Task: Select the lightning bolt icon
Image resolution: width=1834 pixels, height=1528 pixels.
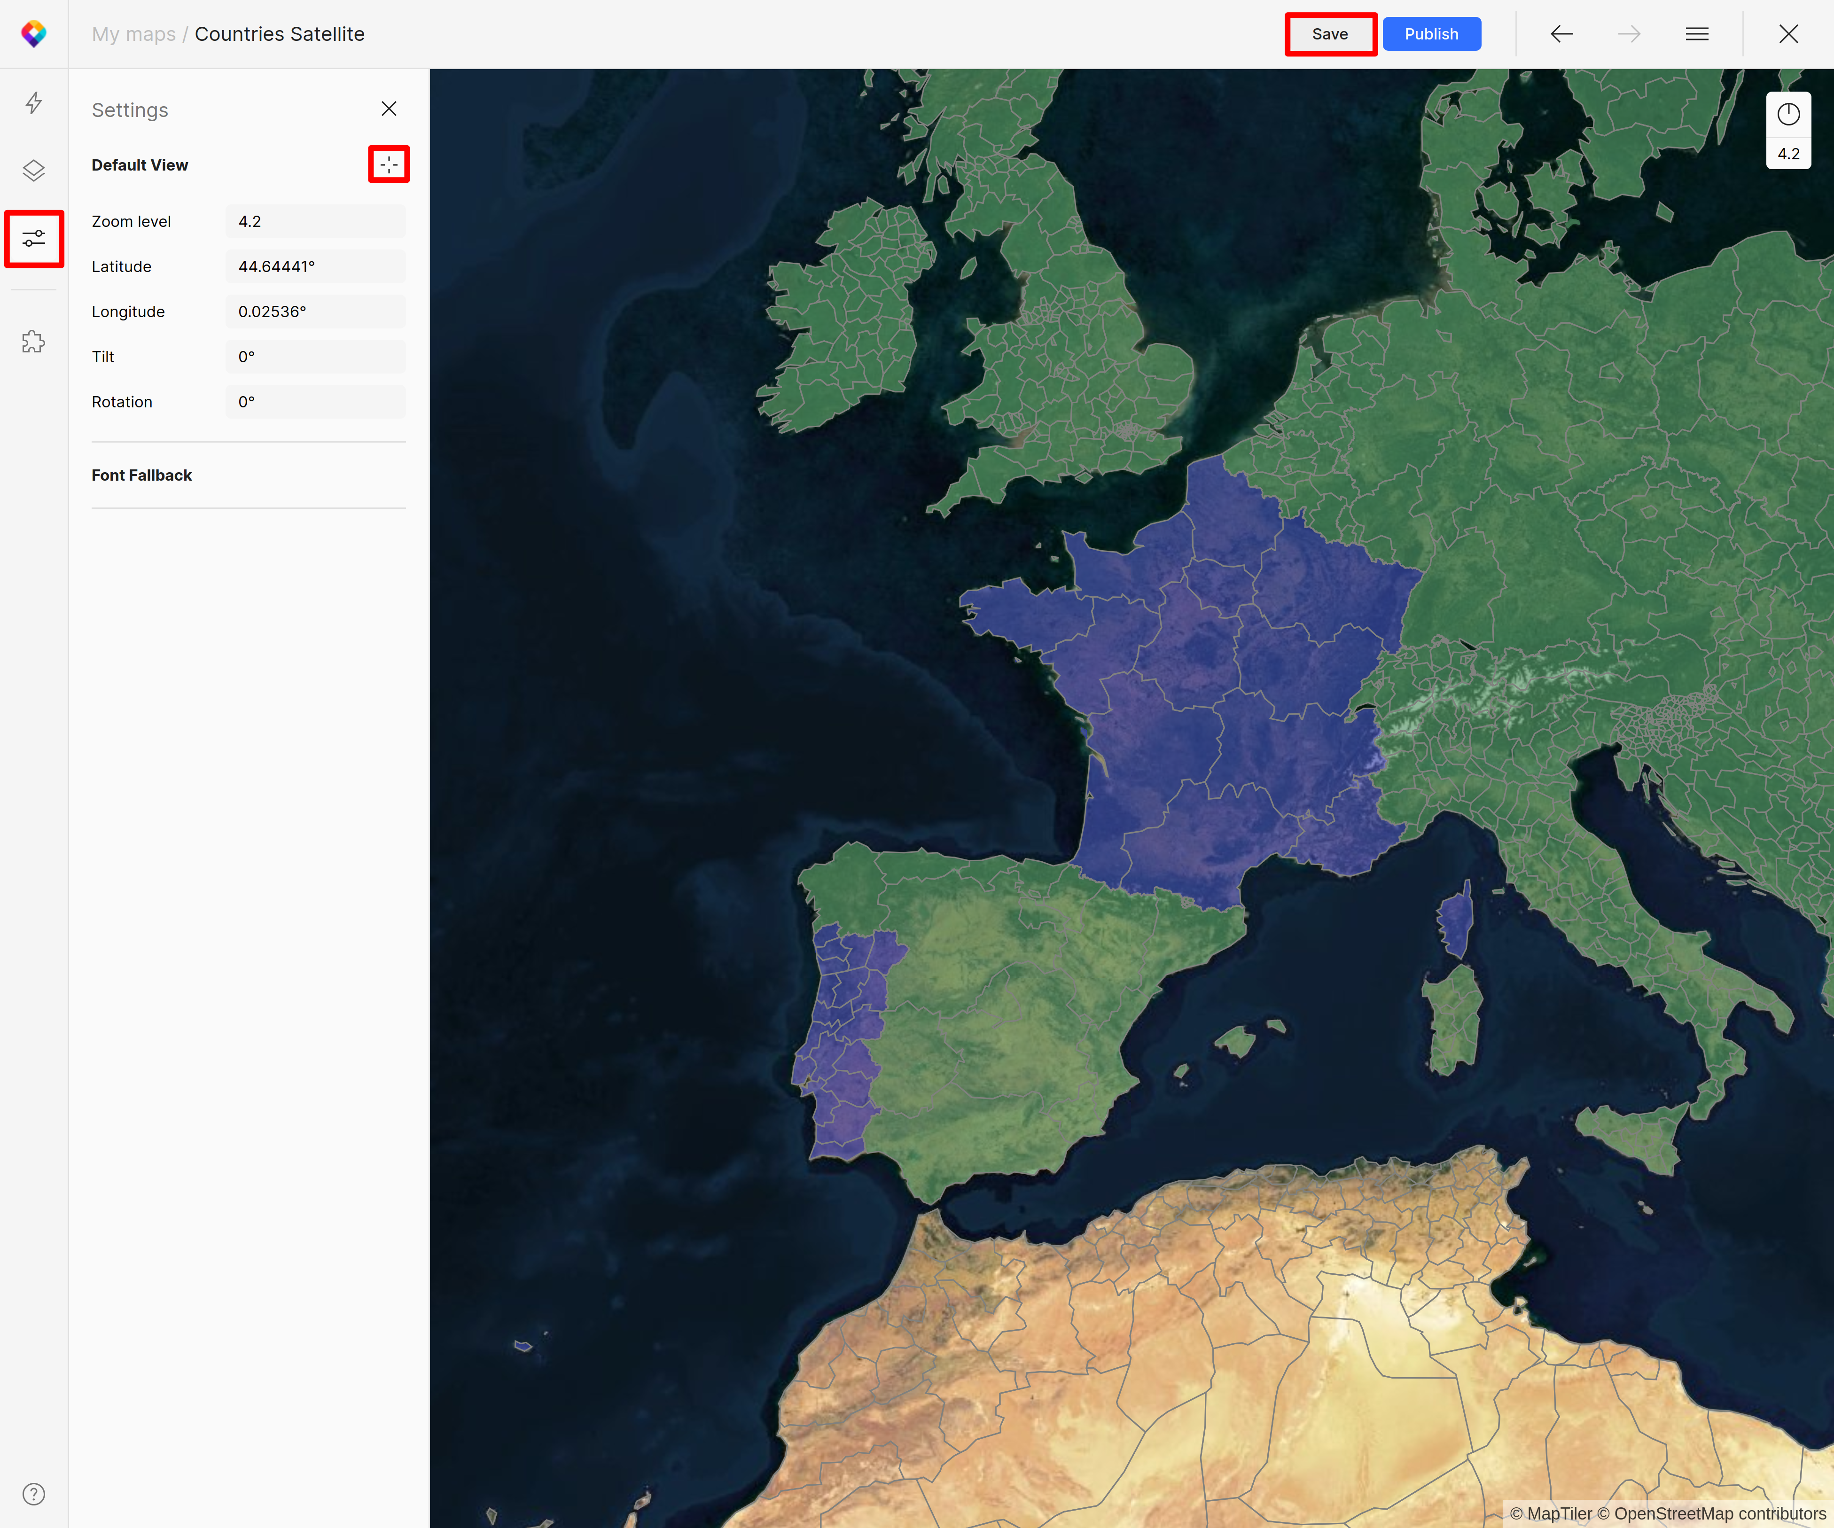Action: 33,103
